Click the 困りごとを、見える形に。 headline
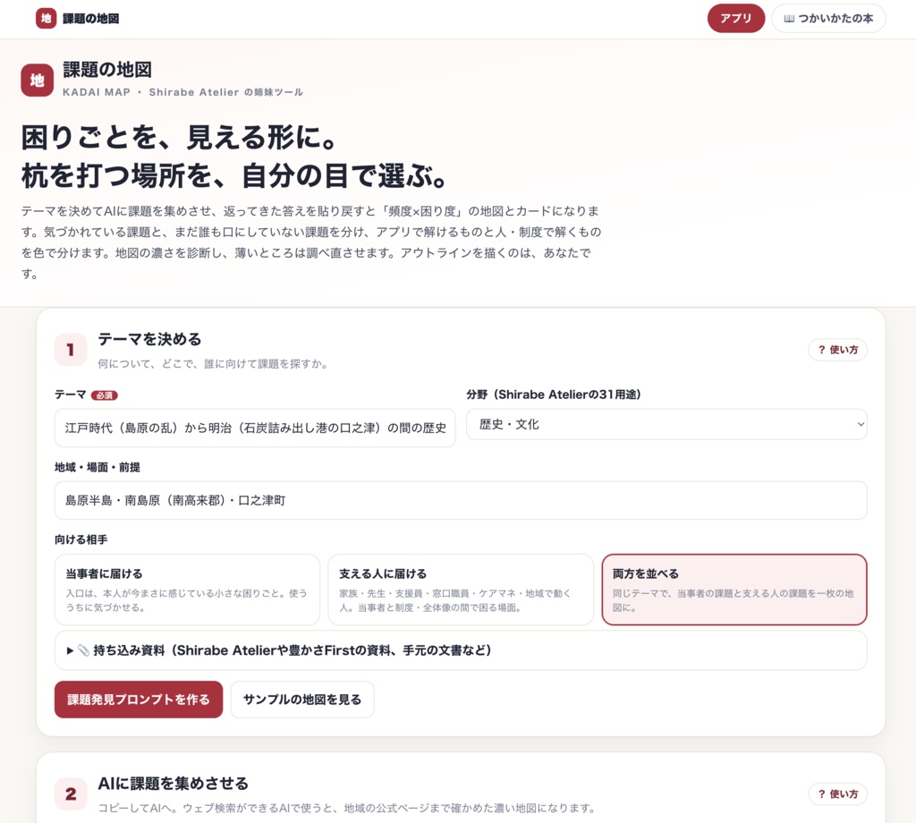 point(179,137)
